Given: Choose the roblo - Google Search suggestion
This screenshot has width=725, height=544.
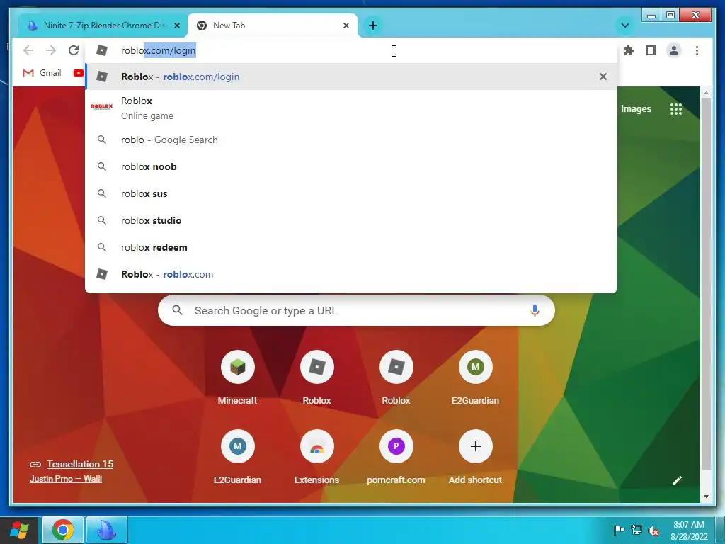Looking at the screenshot, I should click(351, 140).
